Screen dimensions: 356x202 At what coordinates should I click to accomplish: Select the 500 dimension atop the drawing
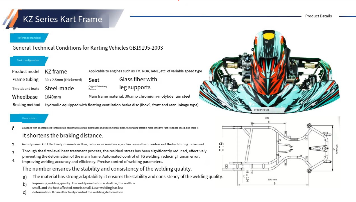click(267, 118)
